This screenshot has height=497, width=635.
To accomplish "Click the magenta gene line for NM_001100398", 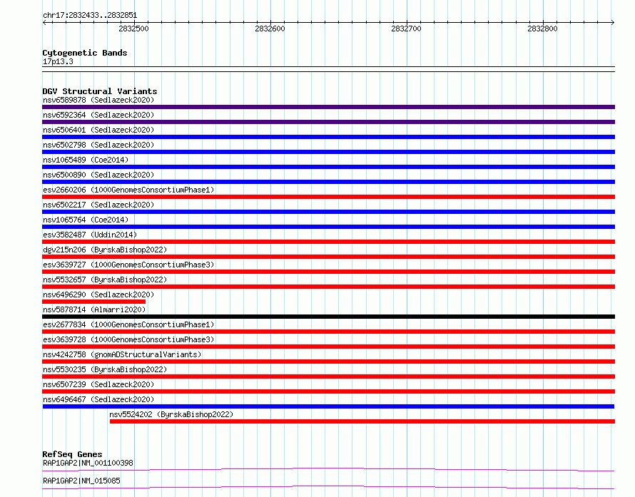I will pos(328,469).
